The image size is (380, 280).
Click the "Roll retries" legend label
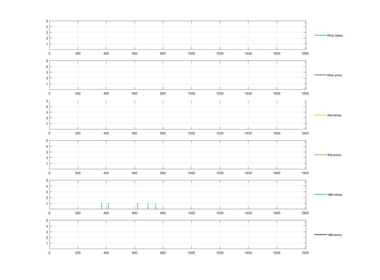tap(334, 115)
